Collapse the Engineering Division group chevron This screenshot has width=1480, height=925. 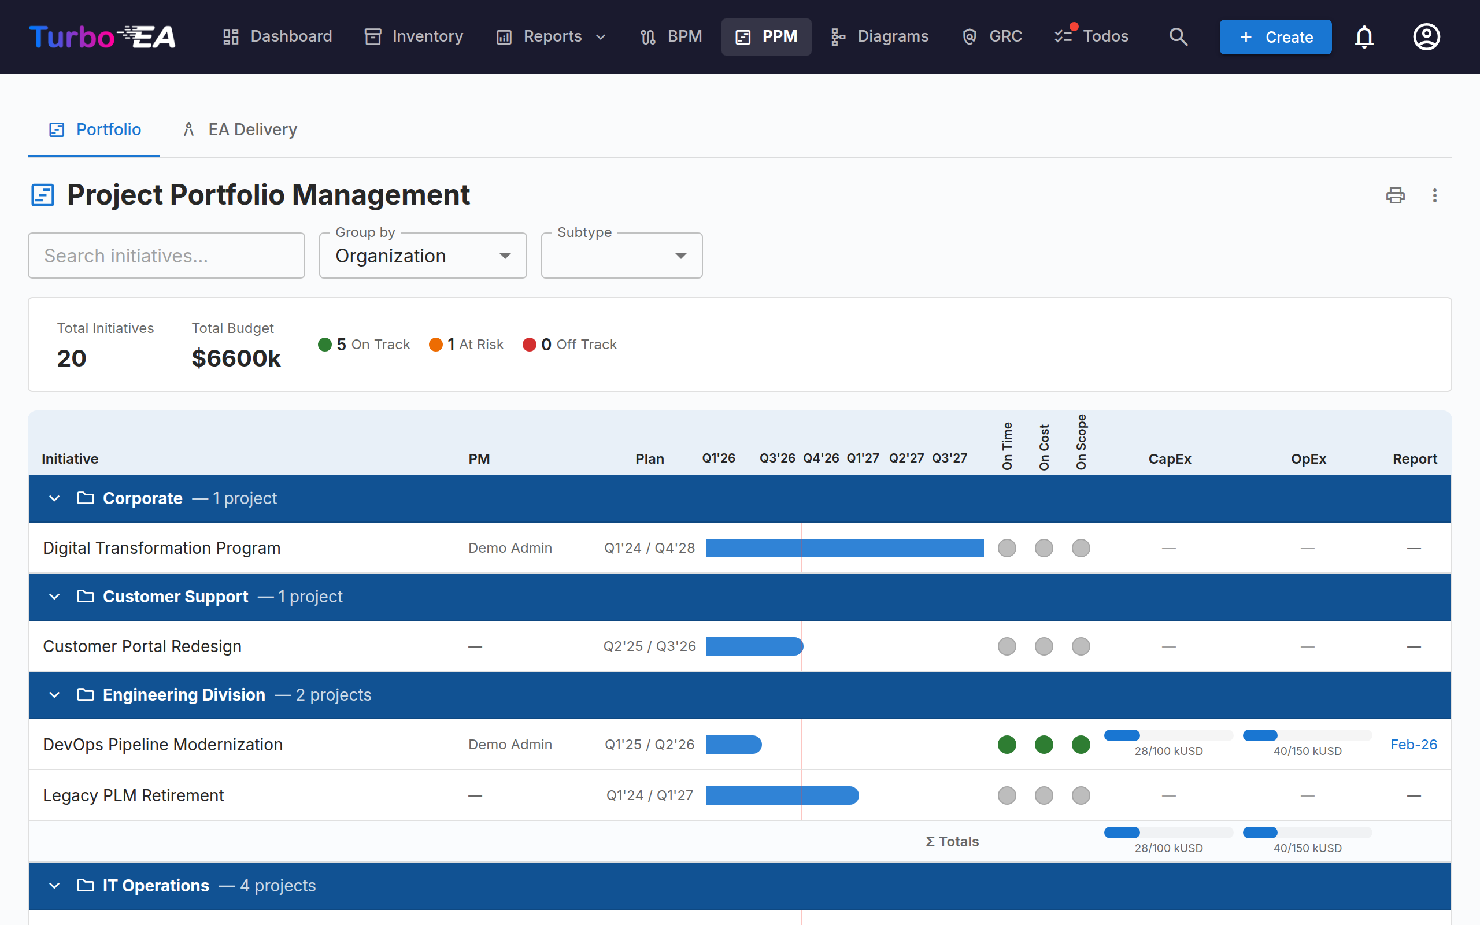pos(54,695)
